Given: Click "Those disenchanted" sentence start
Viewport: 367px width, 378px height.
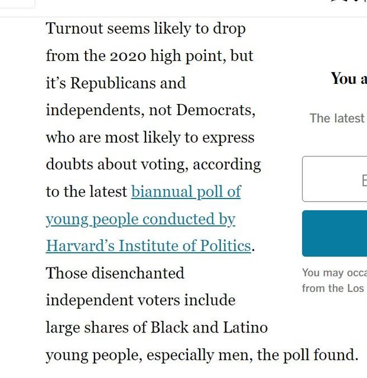Looking at the screenshot, I should [115, 273].
